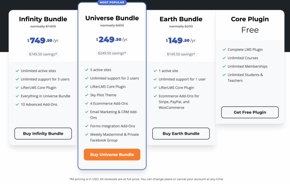Click the Get Free Plugin button
Image resolution: width=290 pixels, height=184 pixels.
pos(250,112)
